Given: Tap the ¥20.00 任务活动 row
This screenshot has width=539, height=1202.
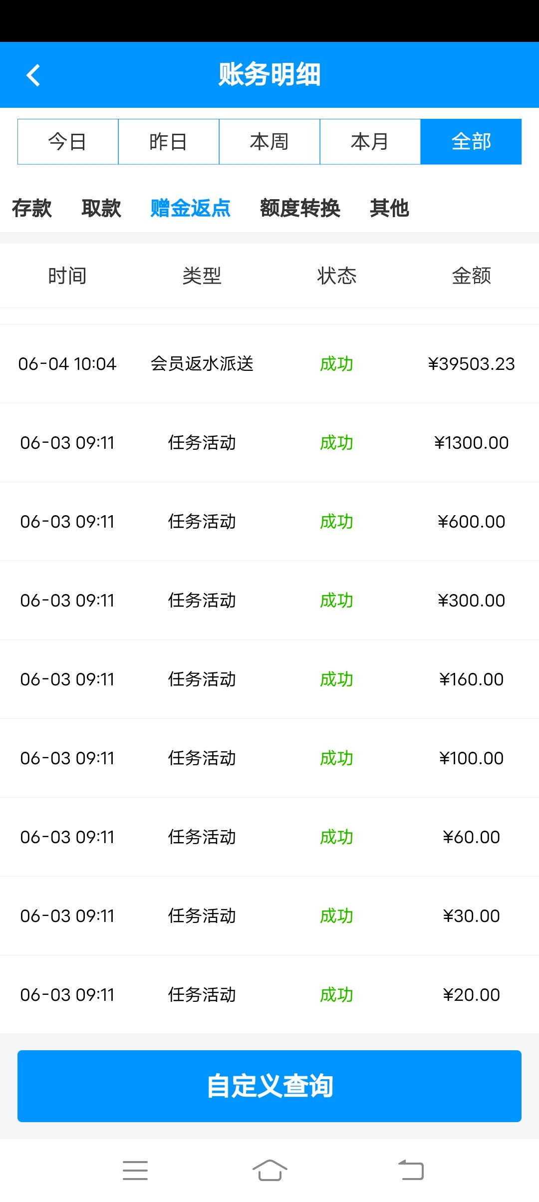Looking at the screenshot, I should pos(269,995).
